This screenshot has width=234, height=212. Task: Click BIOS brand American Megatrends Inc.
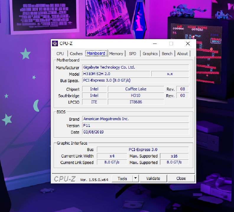[136, 119]
